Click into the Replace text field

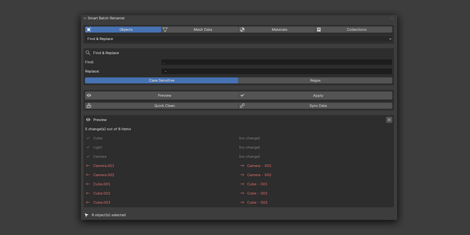click(277, 71)
